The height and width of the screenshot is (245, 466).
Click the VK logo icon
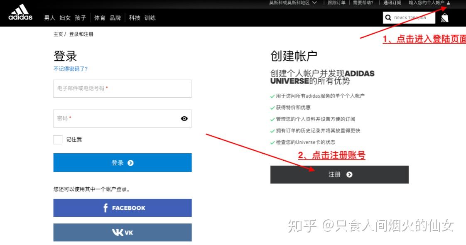118,233
